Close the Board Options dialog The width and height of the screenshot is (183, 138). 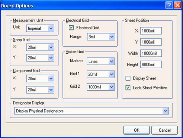click(177, 5)
